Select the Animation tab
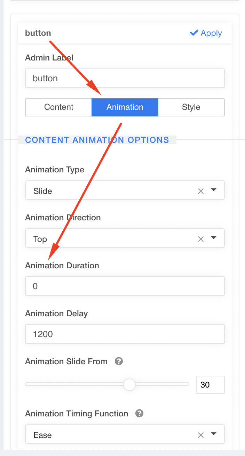This screenshot has width=245, height=456. coord(125,107)
